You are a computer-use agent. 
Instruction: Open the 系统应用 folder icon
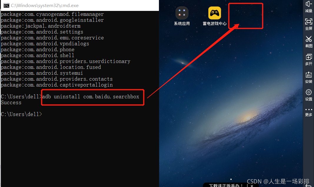[182, 13]
